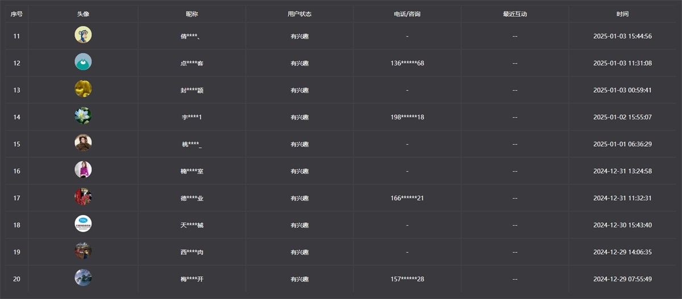Select the phone number 136******68
This screenshot has height=299, width=682.
click(407, 63)
